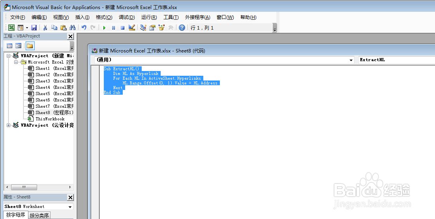Save the workbook with floppy disk icon
The width and height of the screenshot is (435, 219).
pyautogui.click(x=34, y=28)
